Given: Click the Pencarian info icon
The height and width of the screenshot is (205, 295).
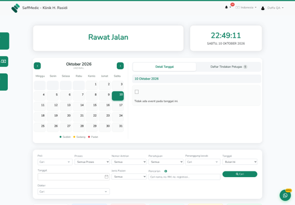Looking at the screenshot, I should pos(165,171).
